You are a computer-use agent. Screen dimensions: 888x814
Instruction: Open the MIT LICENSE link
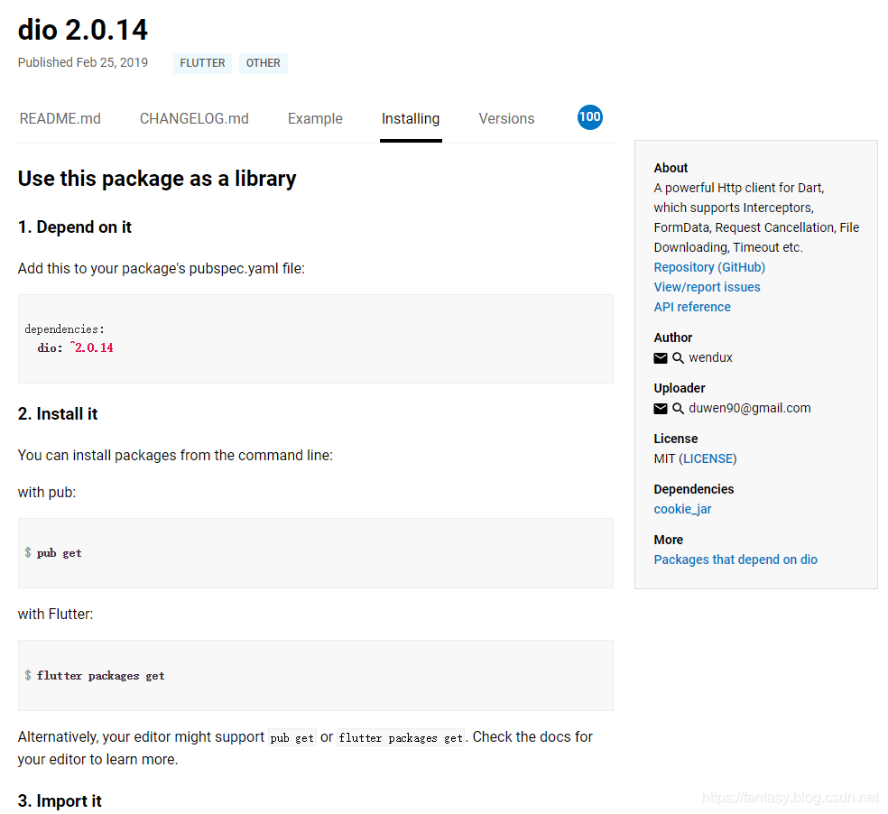coord(708,458)
